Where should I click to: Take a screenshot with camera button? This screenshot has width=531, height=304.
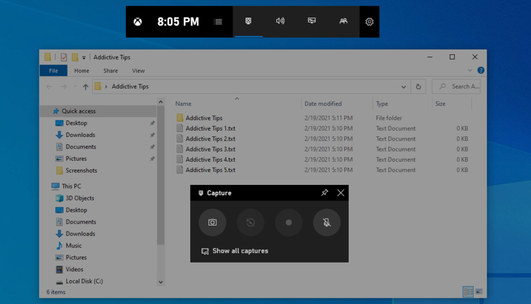tap(213, 223)
